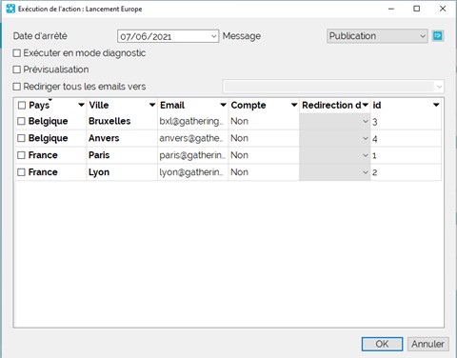The width and height of the screenshot is (457, 358).
Task: Open the Pays column filter arrow
Action: pyautogui.click(x=81, y=105)
